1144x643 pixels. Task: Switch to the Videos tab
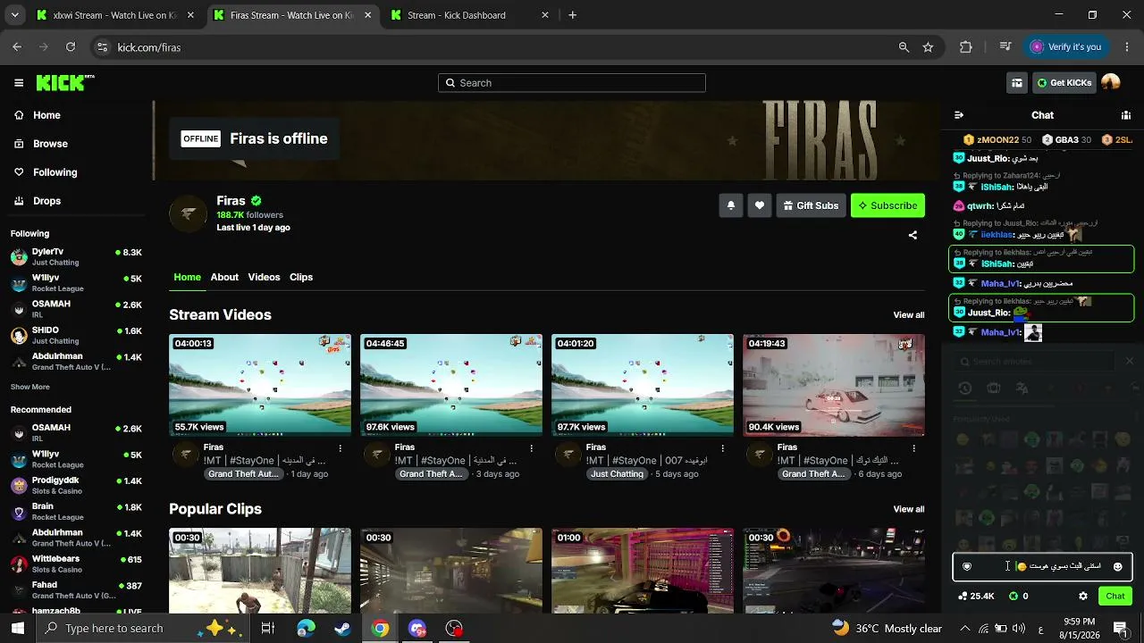pyautogui.click(x=264, y=277)
